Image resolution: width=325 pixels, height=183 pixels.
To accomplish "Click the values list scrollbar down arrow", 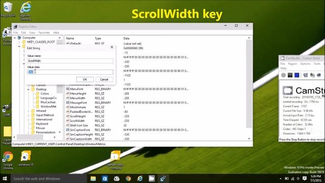I will pos(249,139).
